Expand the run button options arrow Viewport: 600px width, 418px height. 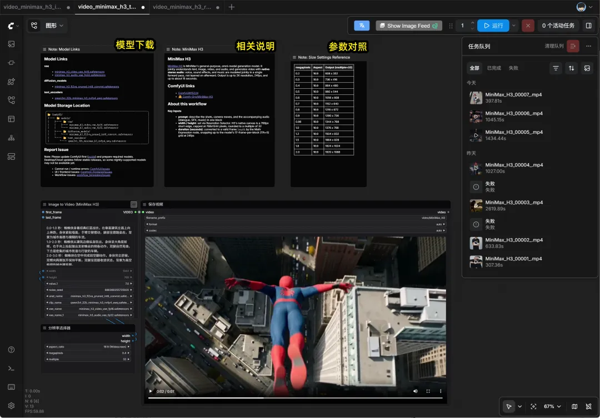(514, 26)
